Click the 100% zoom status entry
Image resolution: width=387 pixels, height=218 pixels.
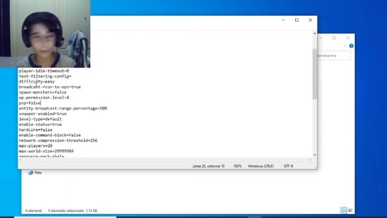click(x=238, y=166)
